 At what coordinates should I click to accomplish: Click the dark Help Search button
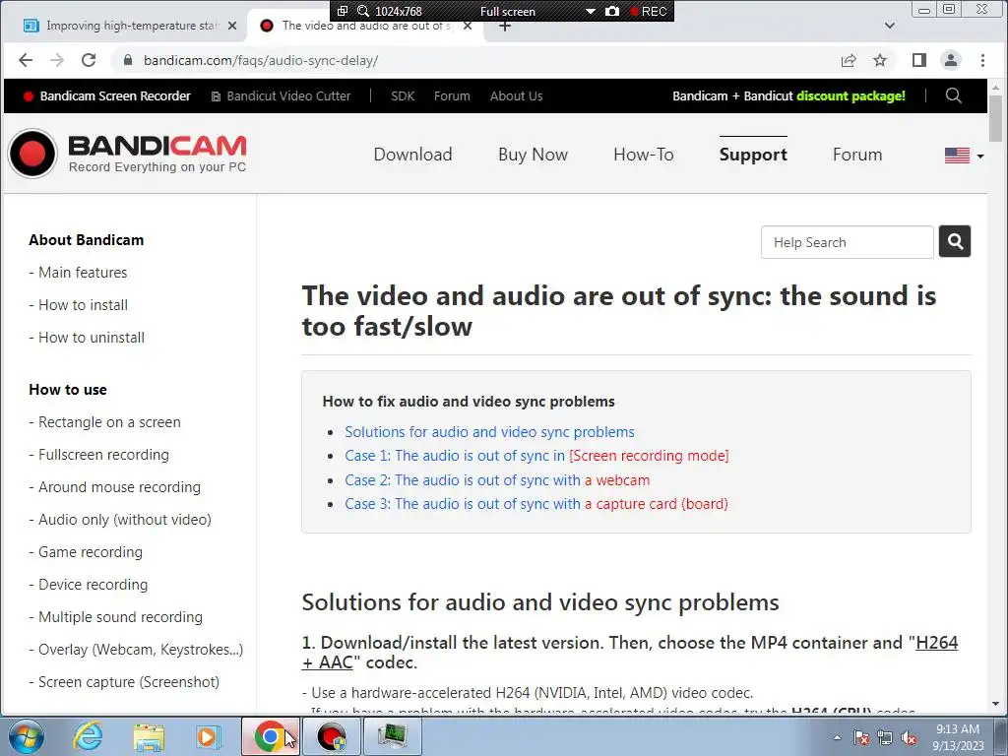point(955,242)
